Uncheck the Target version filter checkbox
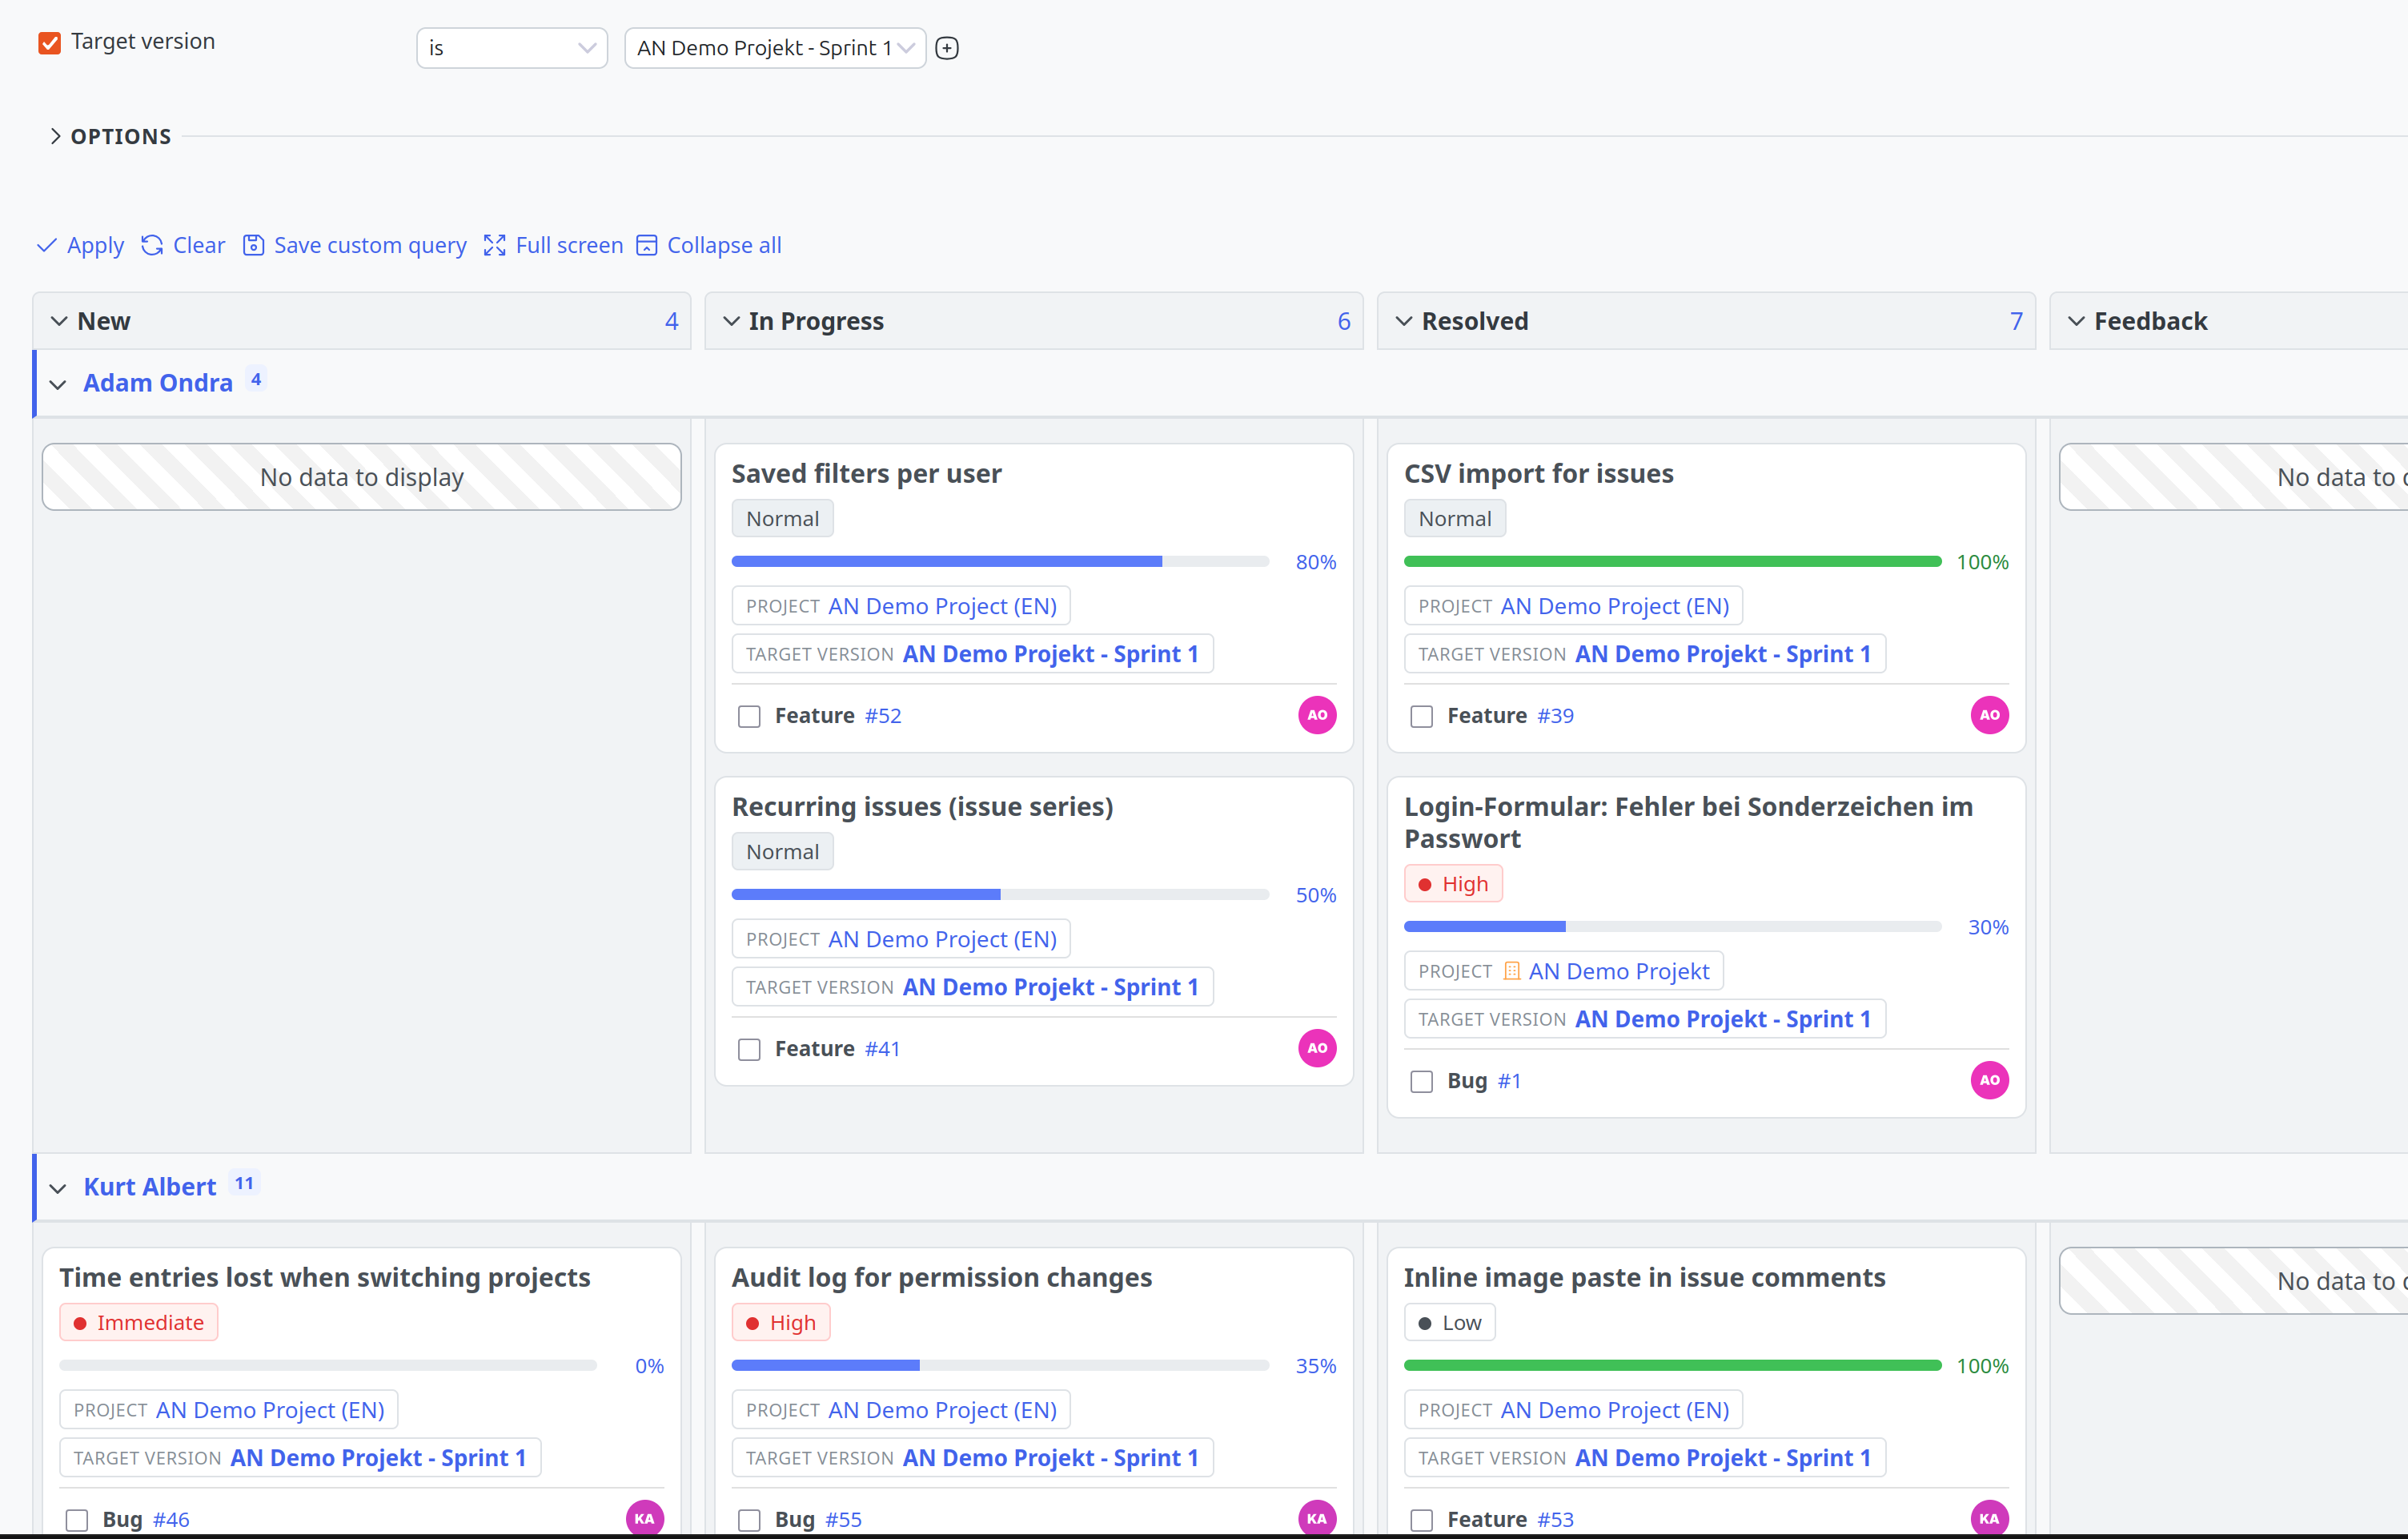This screenshot has width=2408, height=1539. (x=50, y=42)
